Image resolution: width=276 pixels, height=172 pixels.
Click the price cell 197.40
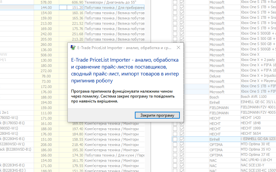click(71, 129)
